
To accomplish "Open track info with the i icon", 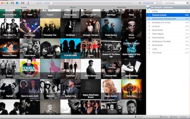I will pos(28,3).
